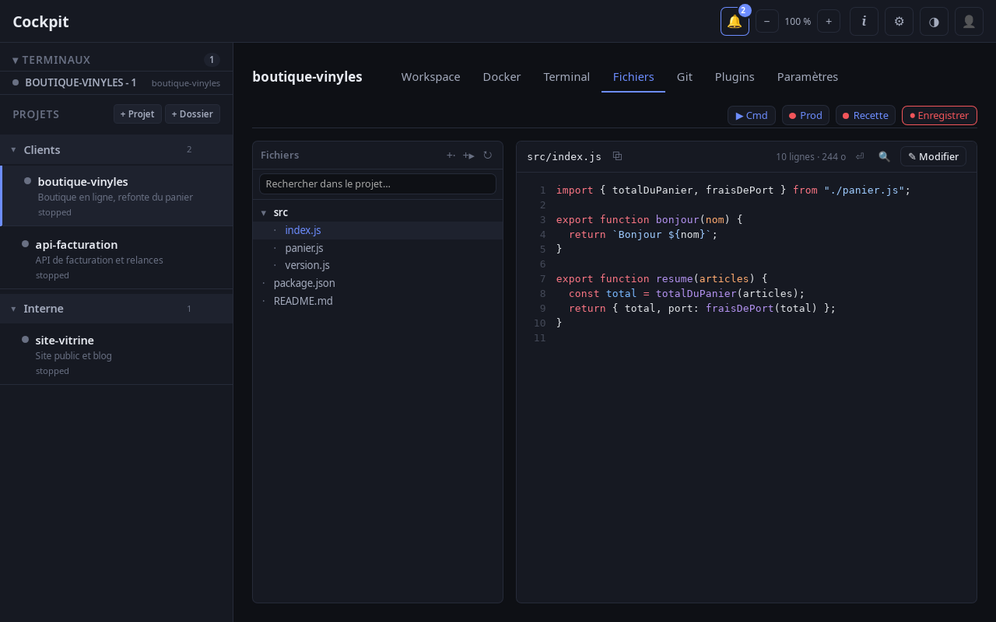Image resolution: width=996 pixels, height=622 pixels.
Task: Toggle word wrap icon in editor header
Action: pos(860,156)
